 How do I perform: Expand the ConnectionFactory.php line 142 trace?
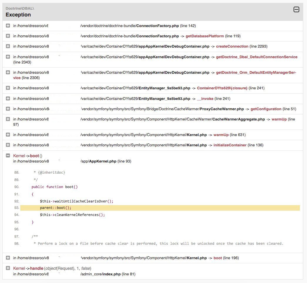coord(8,26)
